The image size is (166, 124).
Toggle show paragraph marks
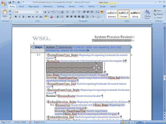coord(102,12)
